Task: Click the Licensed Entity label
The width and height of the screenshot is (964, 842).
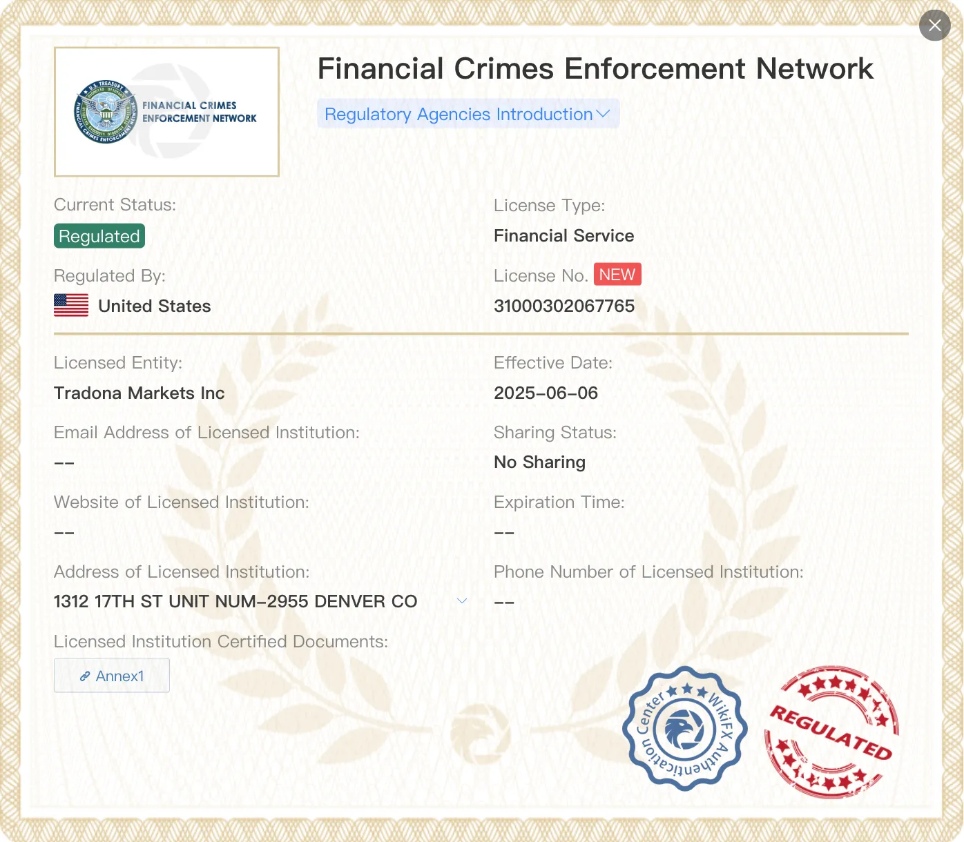Action: point(118,363)
